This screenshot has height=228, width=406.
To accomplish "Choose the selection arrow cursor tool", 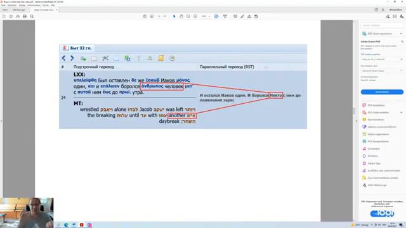I will coord(174,16).
